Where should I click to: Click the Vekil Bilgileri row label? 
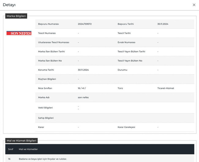click(x=46, y=108)
